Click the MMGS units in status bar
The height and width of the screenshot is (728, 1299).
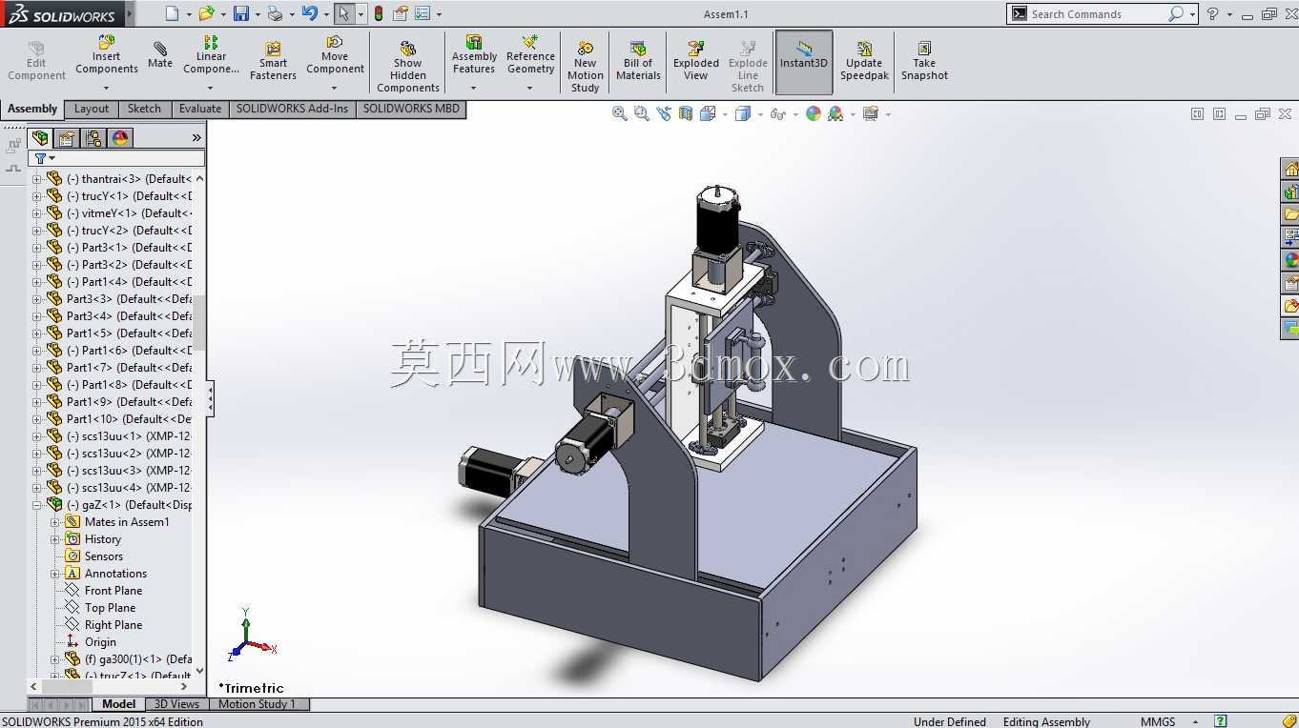coord(1158,721)
